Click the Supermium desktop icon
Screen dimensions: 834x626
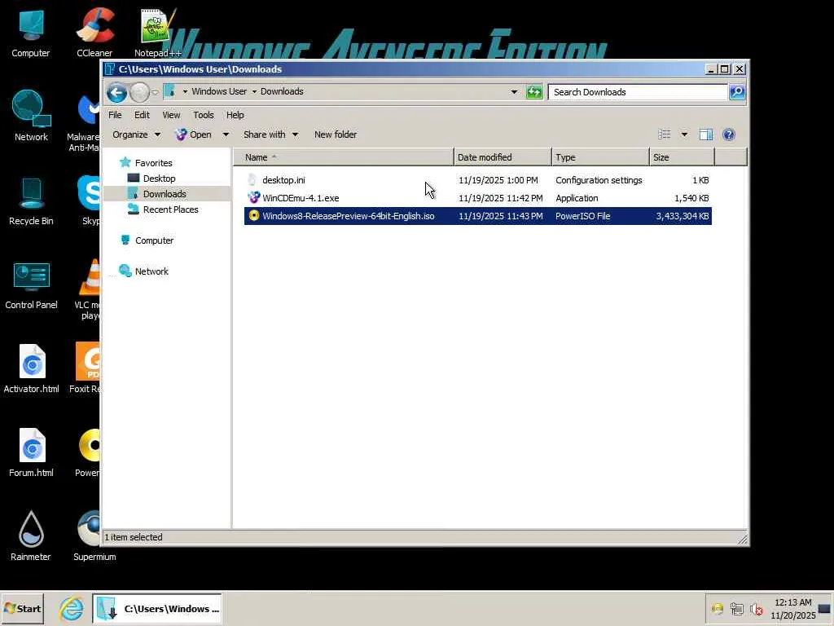pos(94,536)
